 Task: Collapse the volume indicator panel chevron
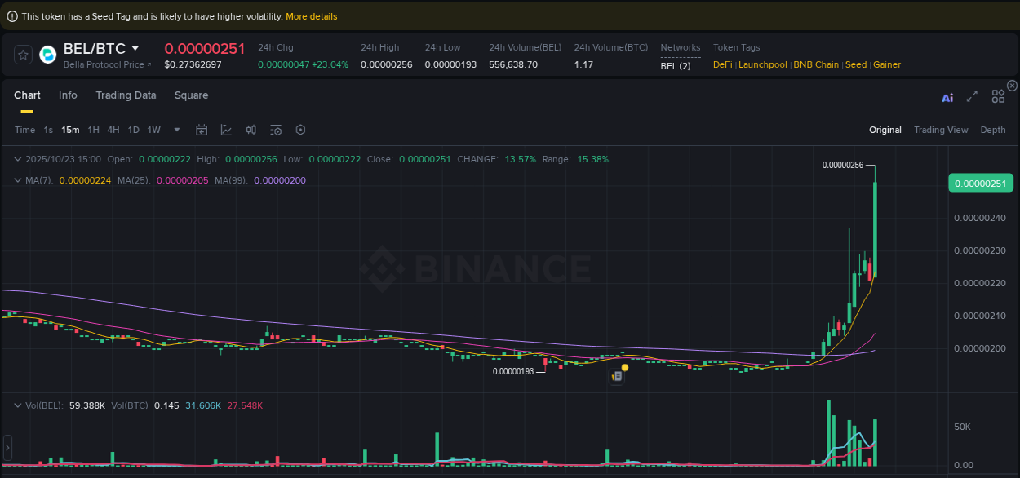coord(17,405)
